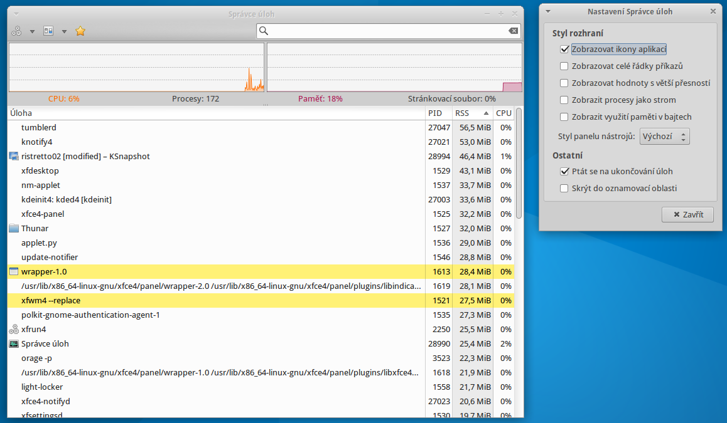Uncheck 'Ptát se na ukončování úloh'
Viewport: 727px width, 423px height.
(x=564, y=172)
